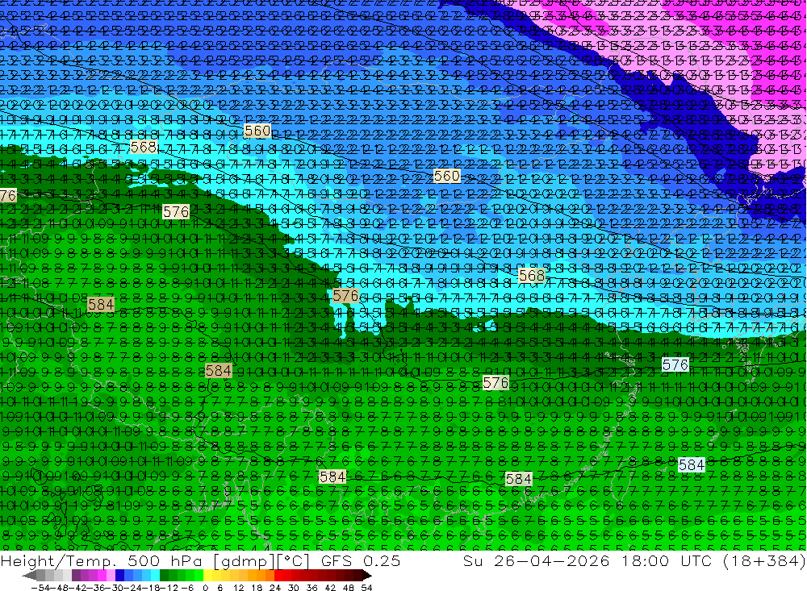Click the legend value '-36'
807x591 pixels.
tap(96, 587)
